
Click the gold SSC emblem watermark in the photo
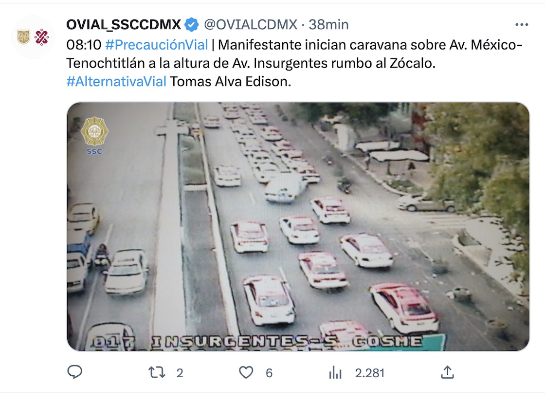point(94,136)
